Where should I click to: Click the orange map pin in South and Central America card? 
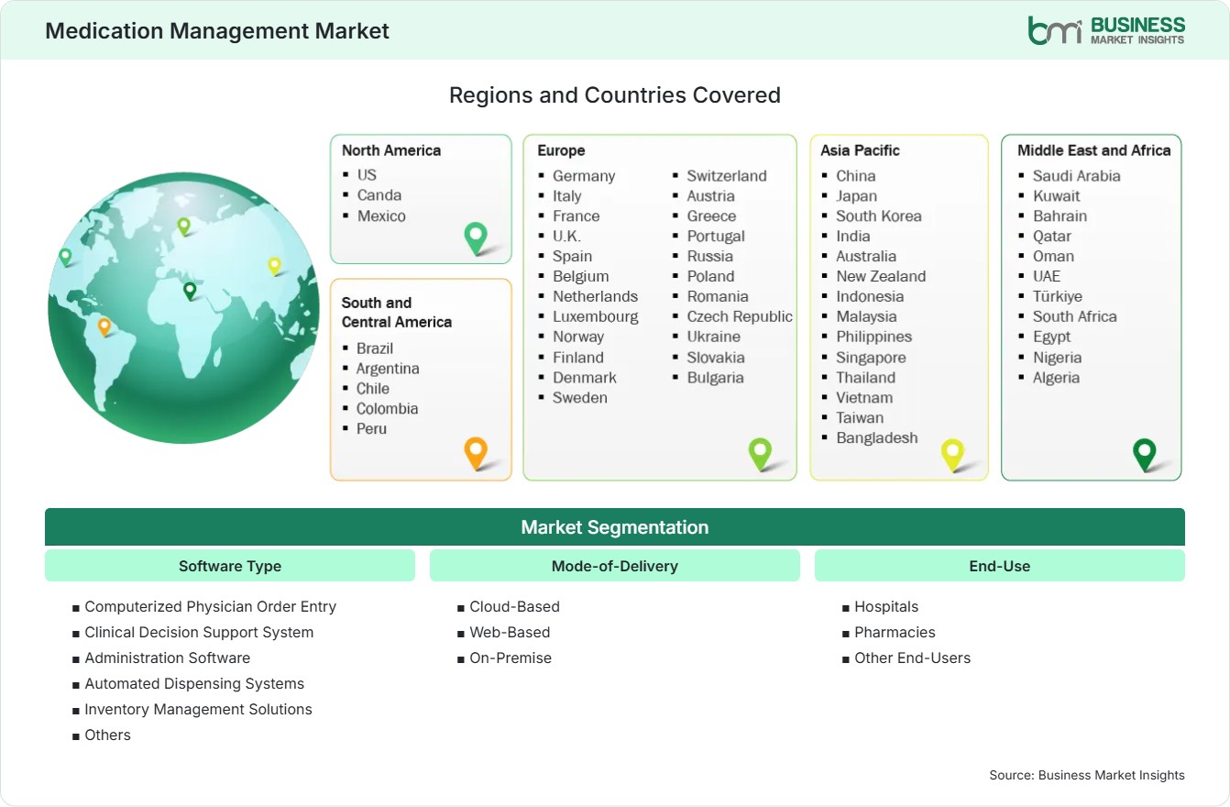point(476,453)
